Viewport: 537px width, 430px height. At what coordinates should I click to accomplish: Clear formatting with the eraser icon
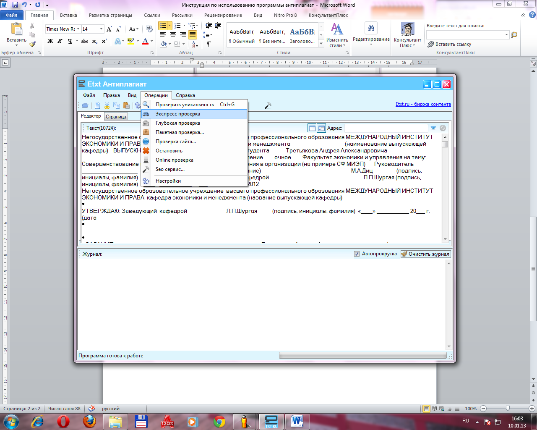(149, 29)
